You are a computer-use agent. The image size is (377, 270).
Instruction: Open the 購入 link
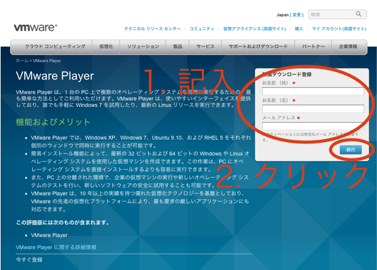click(x=299, y=29)
